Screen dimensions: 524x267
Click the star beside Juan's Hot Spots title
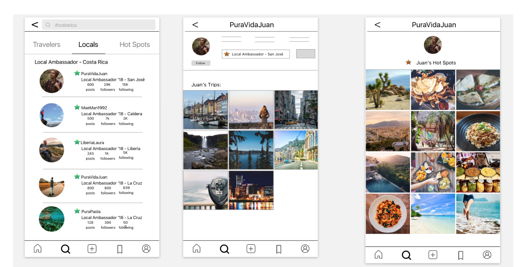coord(409,62)
